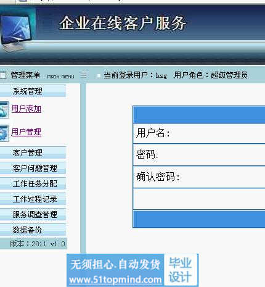Select the 数据备份 menu item

[33, 230]
